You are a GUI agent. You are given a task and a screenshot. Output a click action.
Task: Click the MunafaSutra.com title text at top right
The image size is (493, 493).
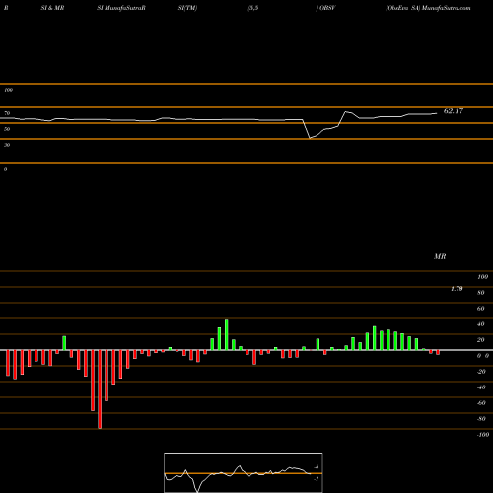pyautogui.click(x=446, y=8)
